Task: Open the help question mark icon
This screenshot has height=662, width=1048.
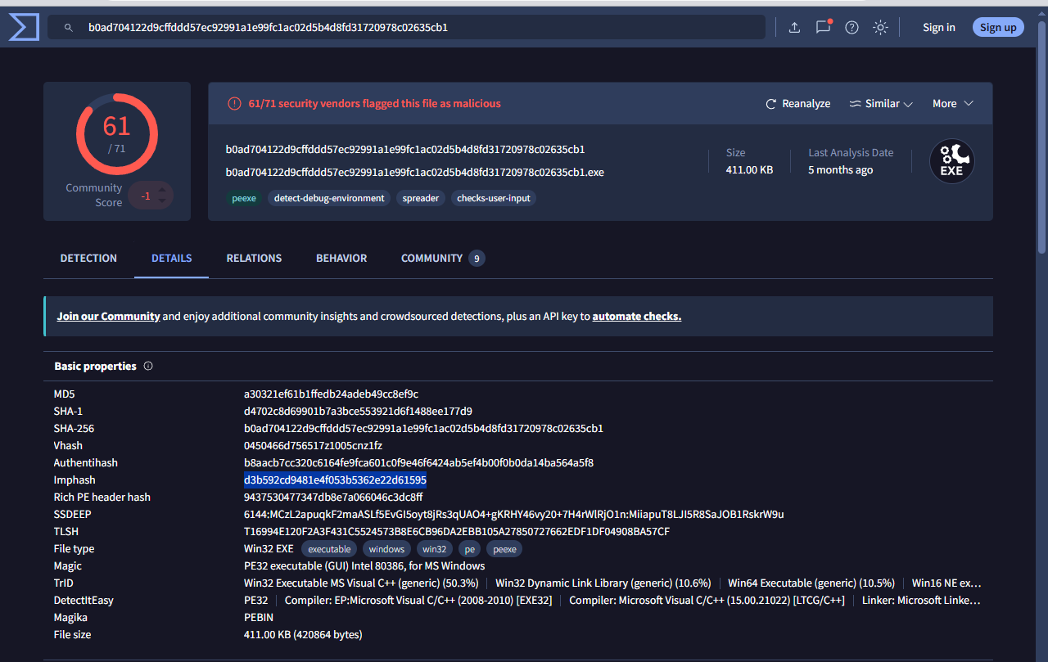Action: pyautogui.click(x=851, y=27)
